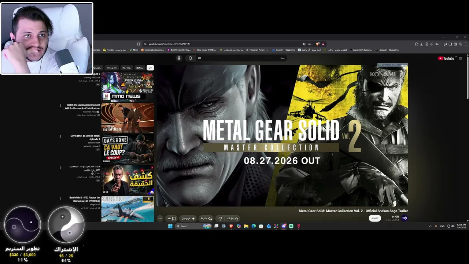
Task: Open the Arabic 'كشف الحقيقة' video thumbnail
Action: 128,179
